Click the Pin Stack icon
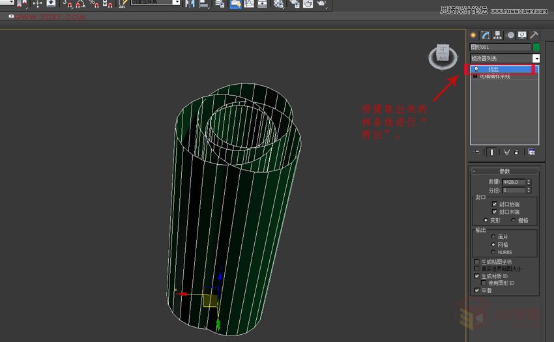This screenshot has width=554, height=342. (x=476, y=152)
